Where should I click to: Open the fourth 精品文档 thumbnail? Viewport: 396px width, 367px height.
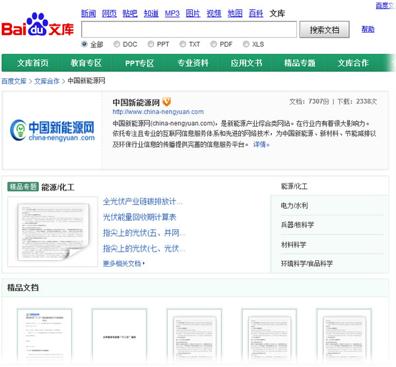[x=269, y=336]
